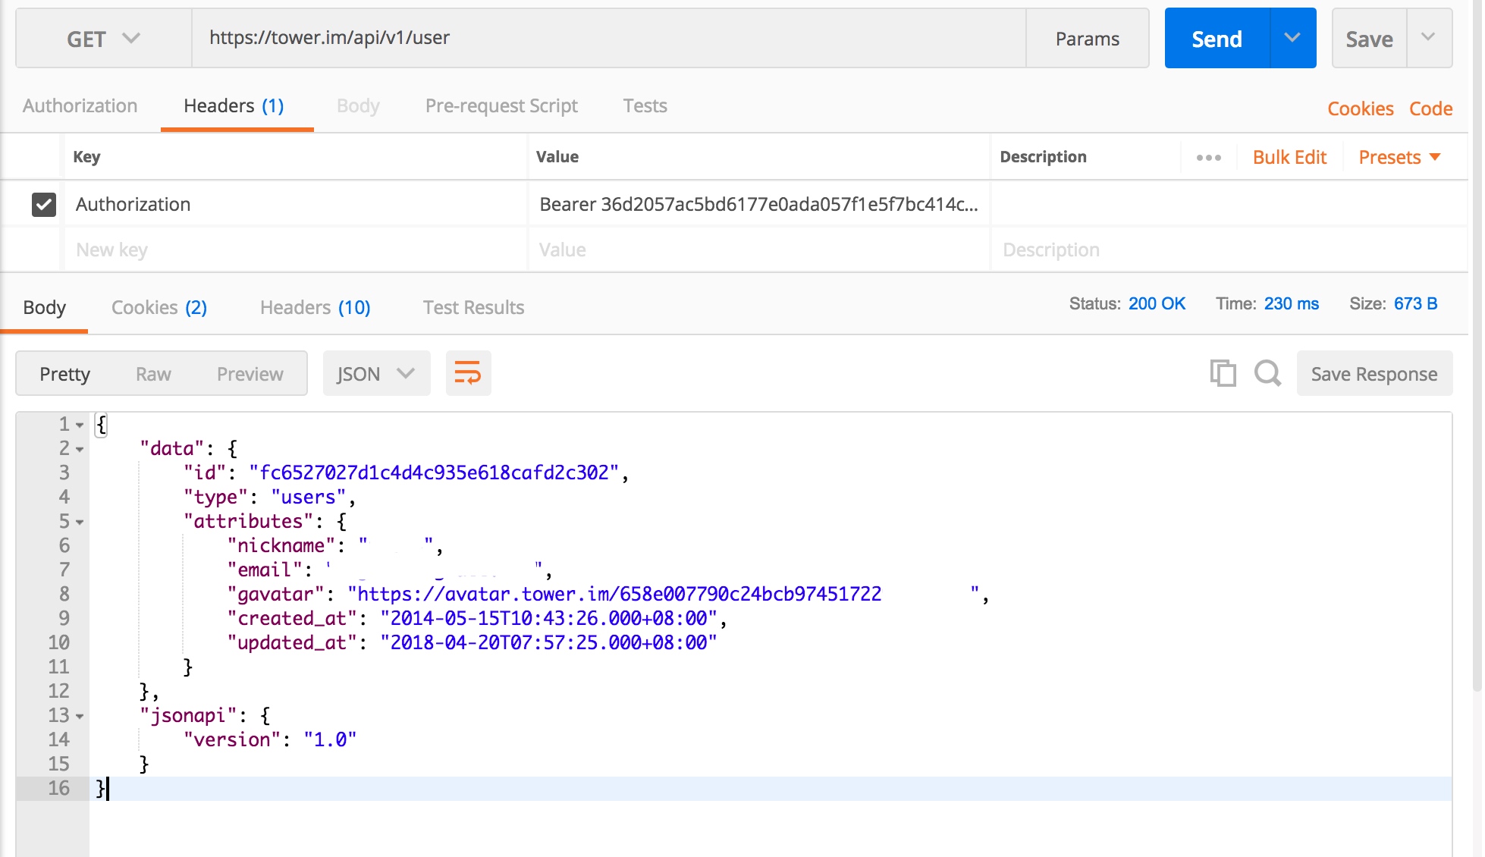
Task: Collapse the attributes object at line 5
Action: click(80, 522)
